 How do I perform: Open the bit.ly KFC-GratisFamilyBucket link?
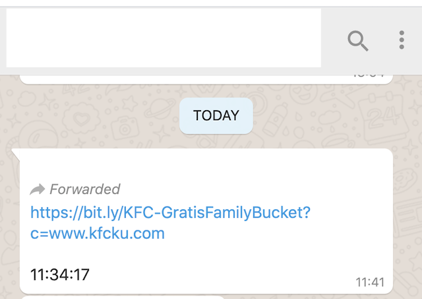[x=170, y=213]
